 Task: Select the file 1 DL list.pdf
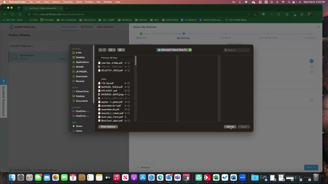click(107, 83)
